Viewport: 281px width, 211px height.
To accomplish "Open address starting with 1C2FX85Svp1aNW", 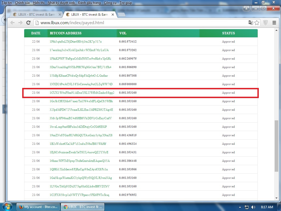I will (x=79, y=195).
